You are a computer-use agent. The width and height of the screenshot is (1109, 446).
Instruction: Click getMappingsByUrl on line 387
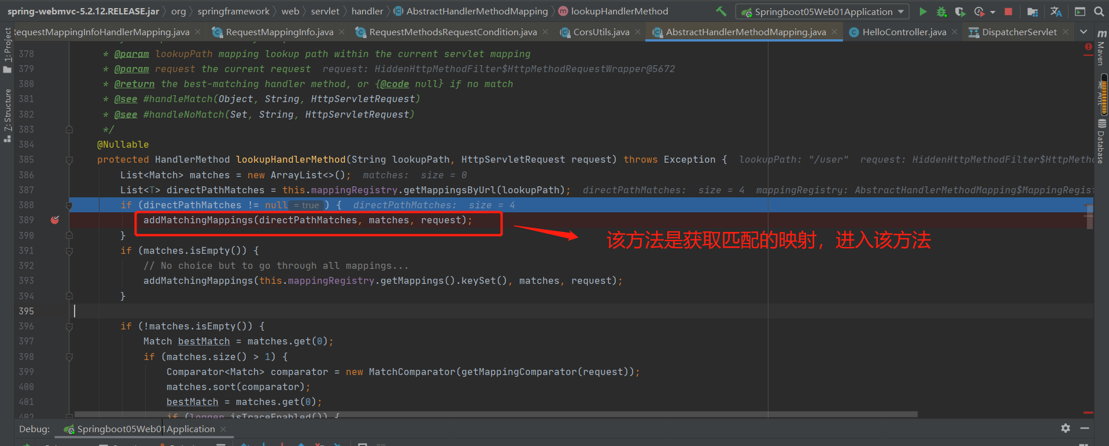click(449, 190)
